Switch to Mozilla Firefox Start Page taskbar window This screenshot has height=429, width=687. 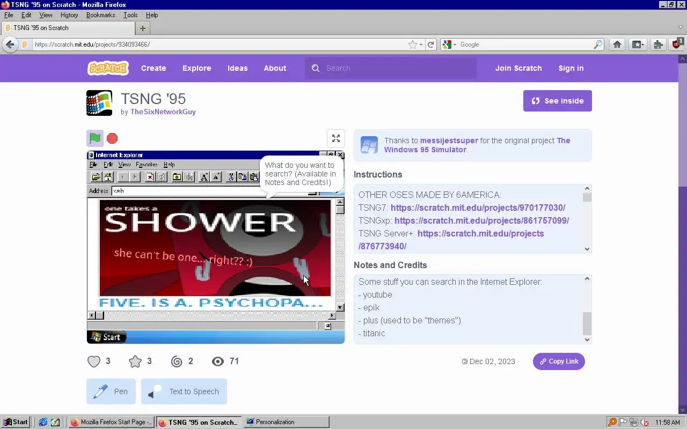click(x=111, y=422)
